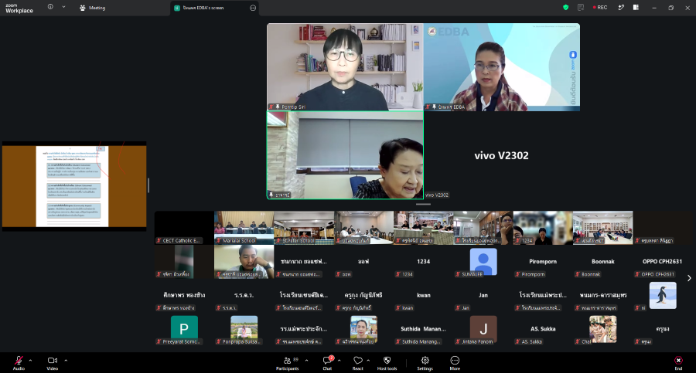Select Piromporn participant tile
The width and height of the screenshot is (696, 373).
tap(543, 263)
